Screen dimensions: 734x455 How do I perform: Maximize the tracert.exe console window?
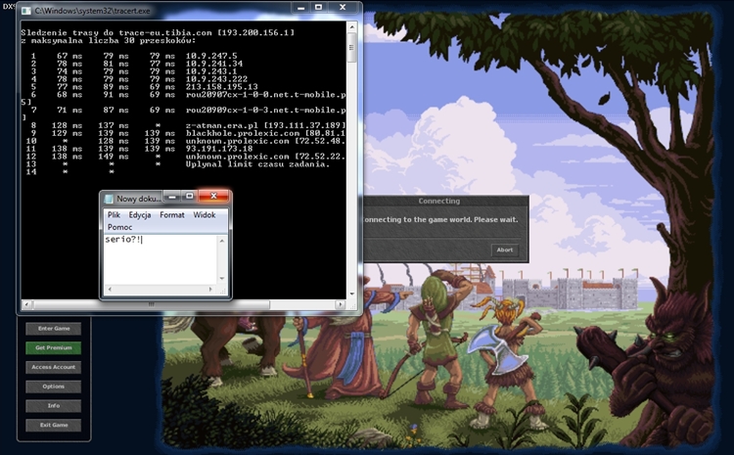pyautogui.click(x=318, y=8)
